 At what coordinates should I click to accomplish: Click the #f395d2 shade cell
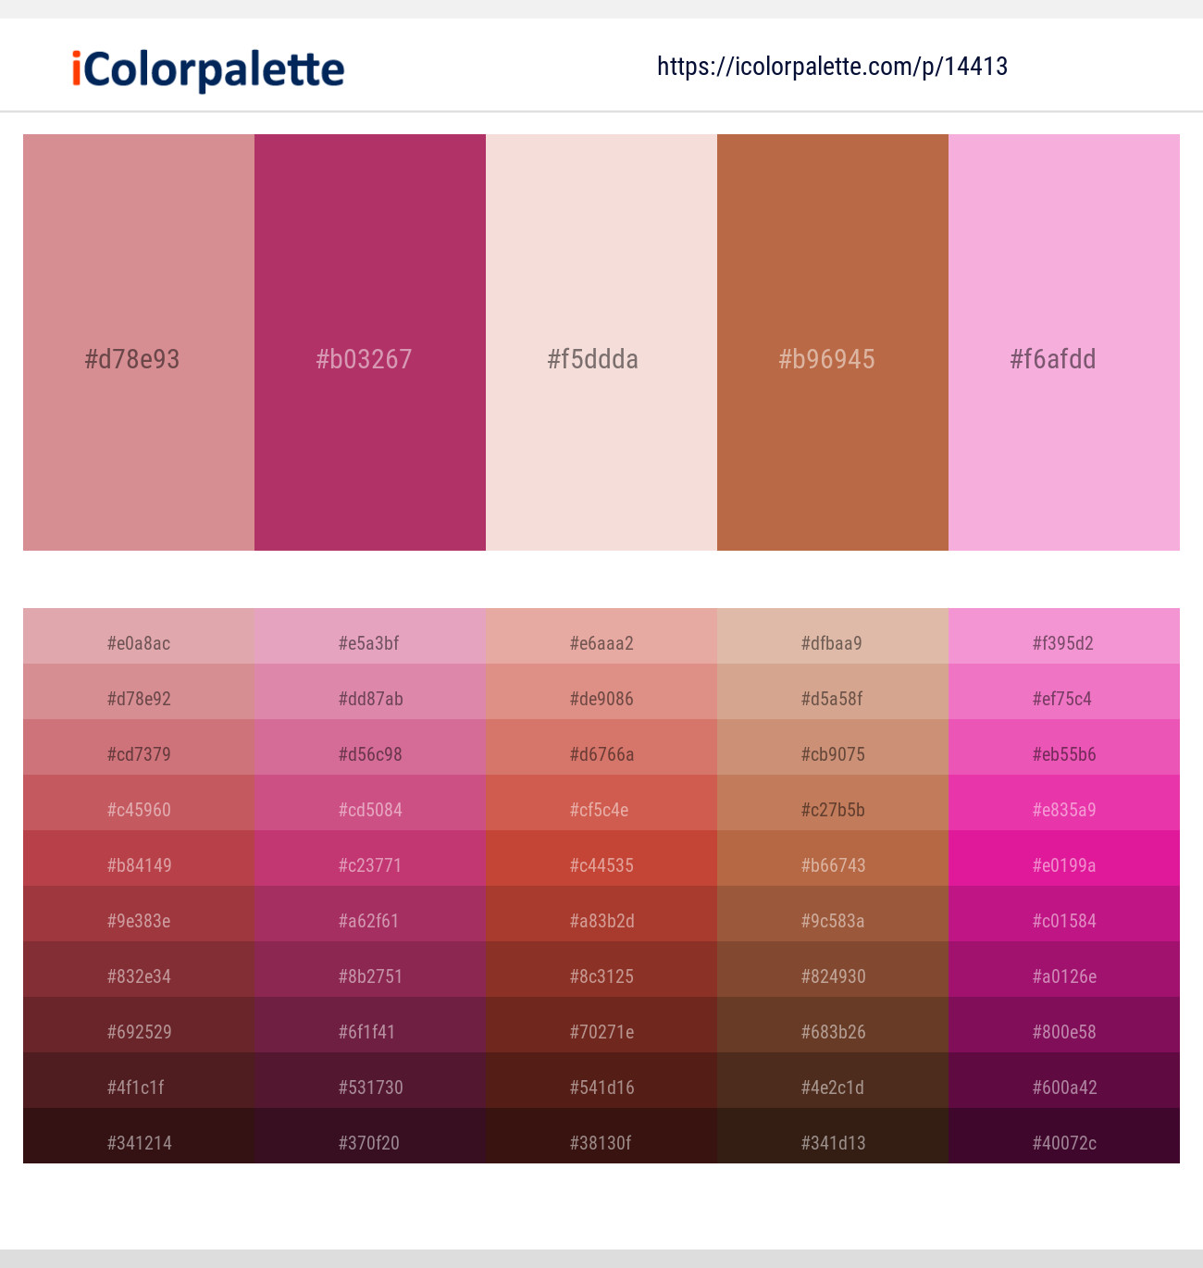[1063, 642]
